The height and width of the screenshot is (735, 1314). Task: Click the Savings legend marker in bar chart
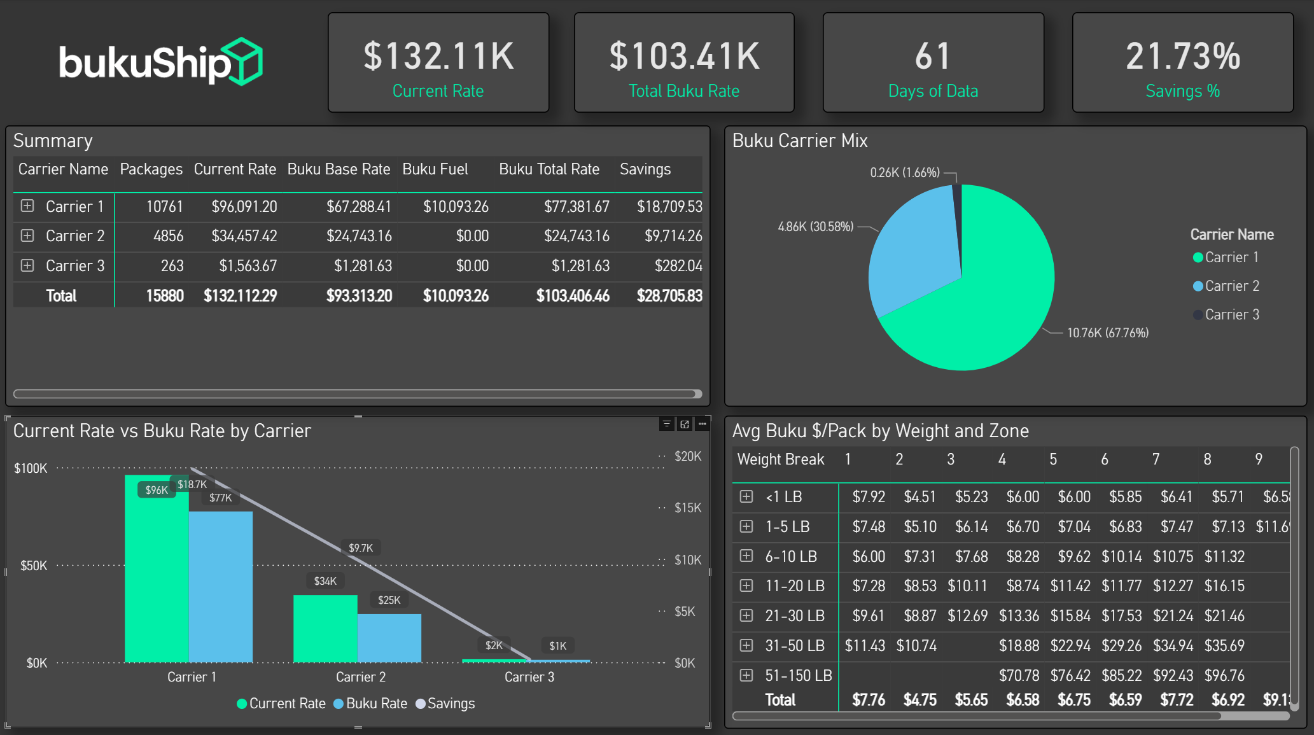pos(421,704)
